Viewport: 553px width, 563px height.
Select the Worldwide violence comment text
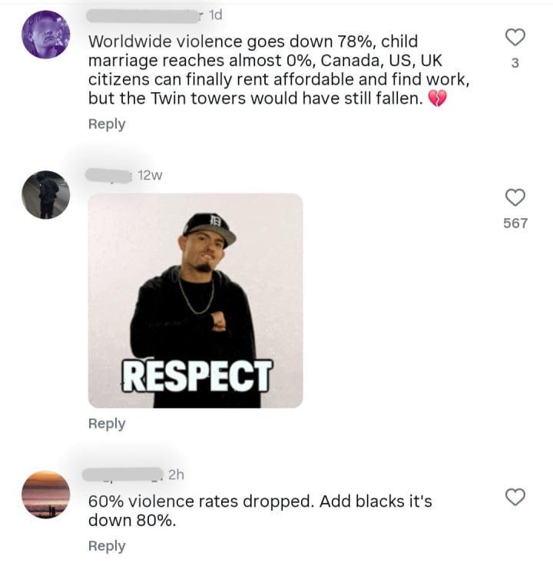tap(279, 70)
